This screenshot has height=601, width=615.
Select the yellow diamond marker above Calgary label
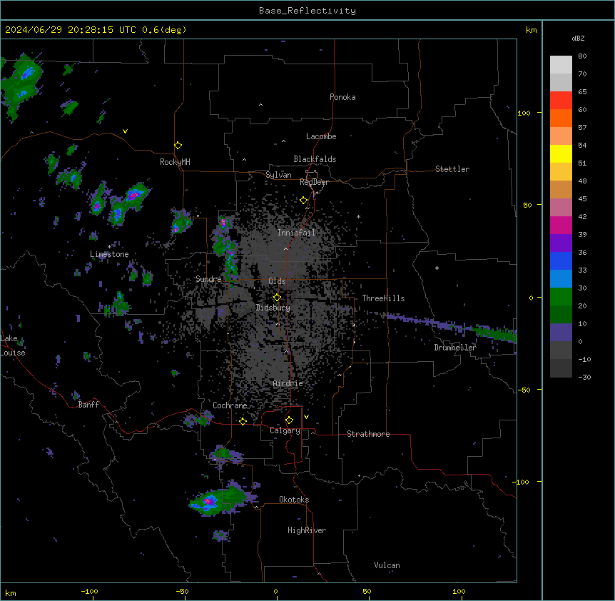pyautogui.click(x=289, y=420)
